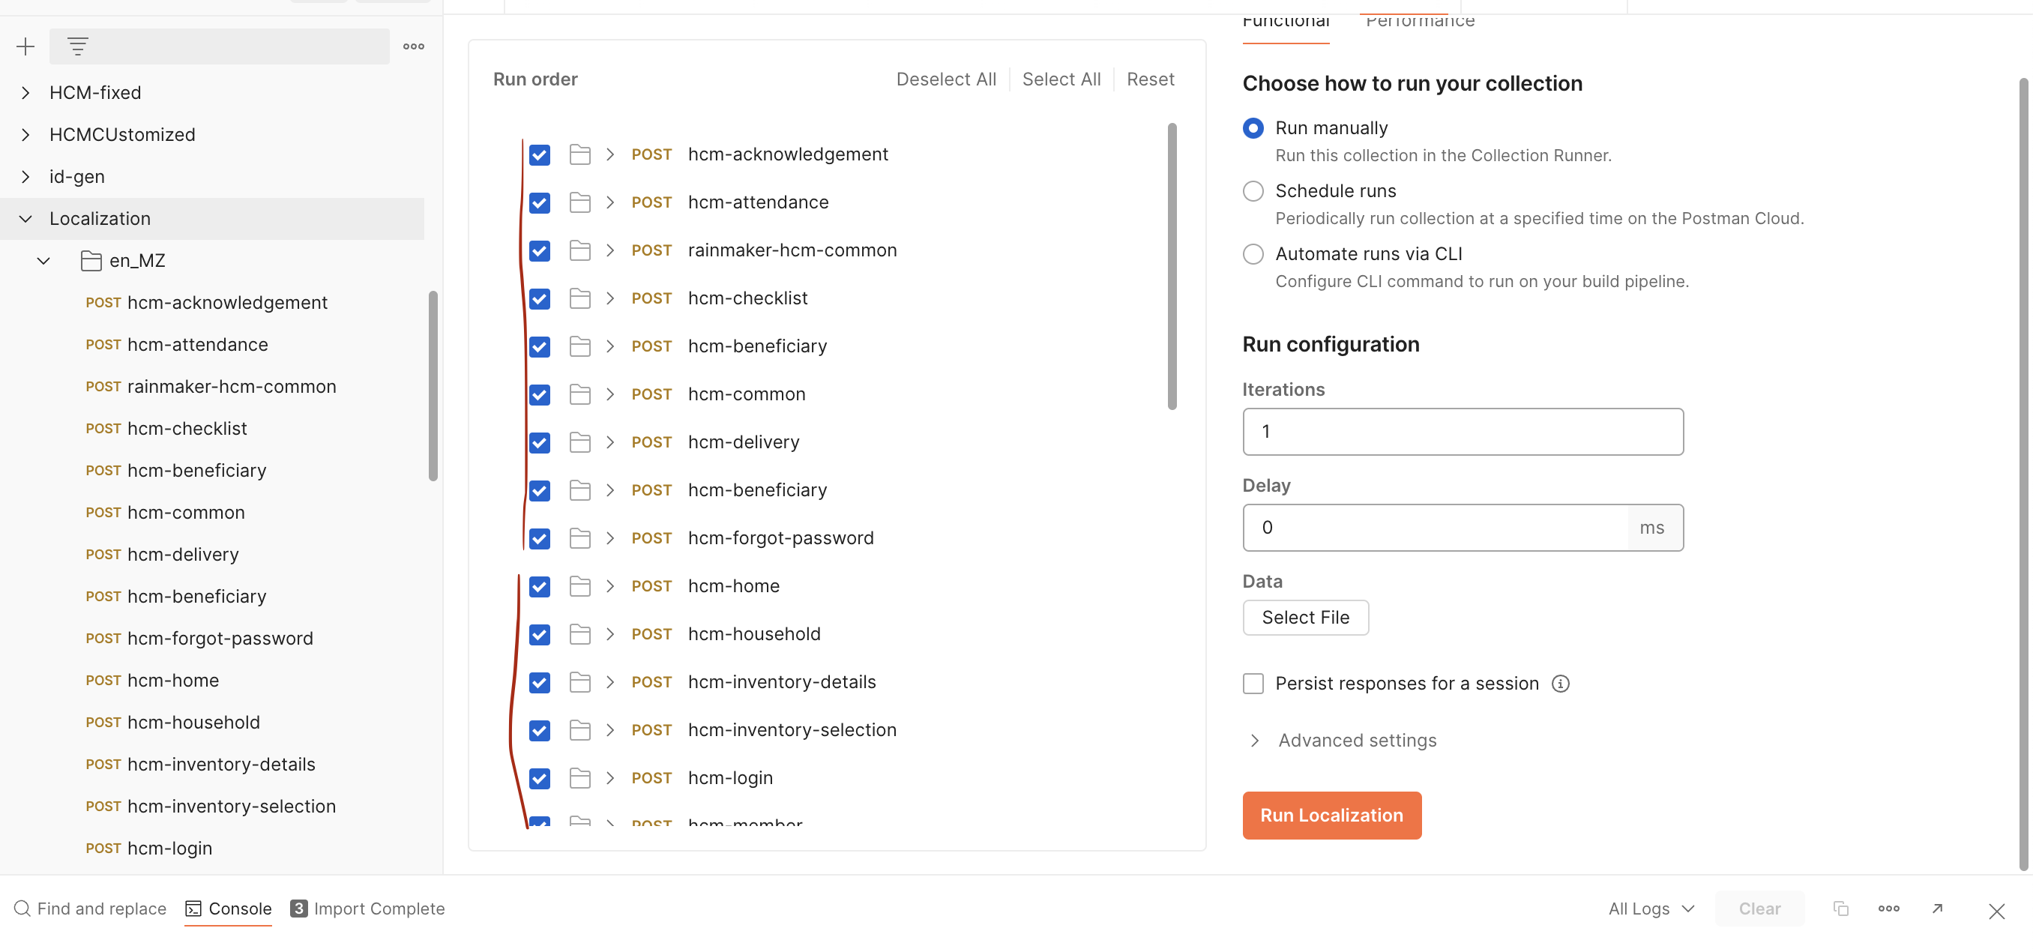Click the copy icon in console bar
This screenshot has width=2033, height=949.
coord(1840,909)
